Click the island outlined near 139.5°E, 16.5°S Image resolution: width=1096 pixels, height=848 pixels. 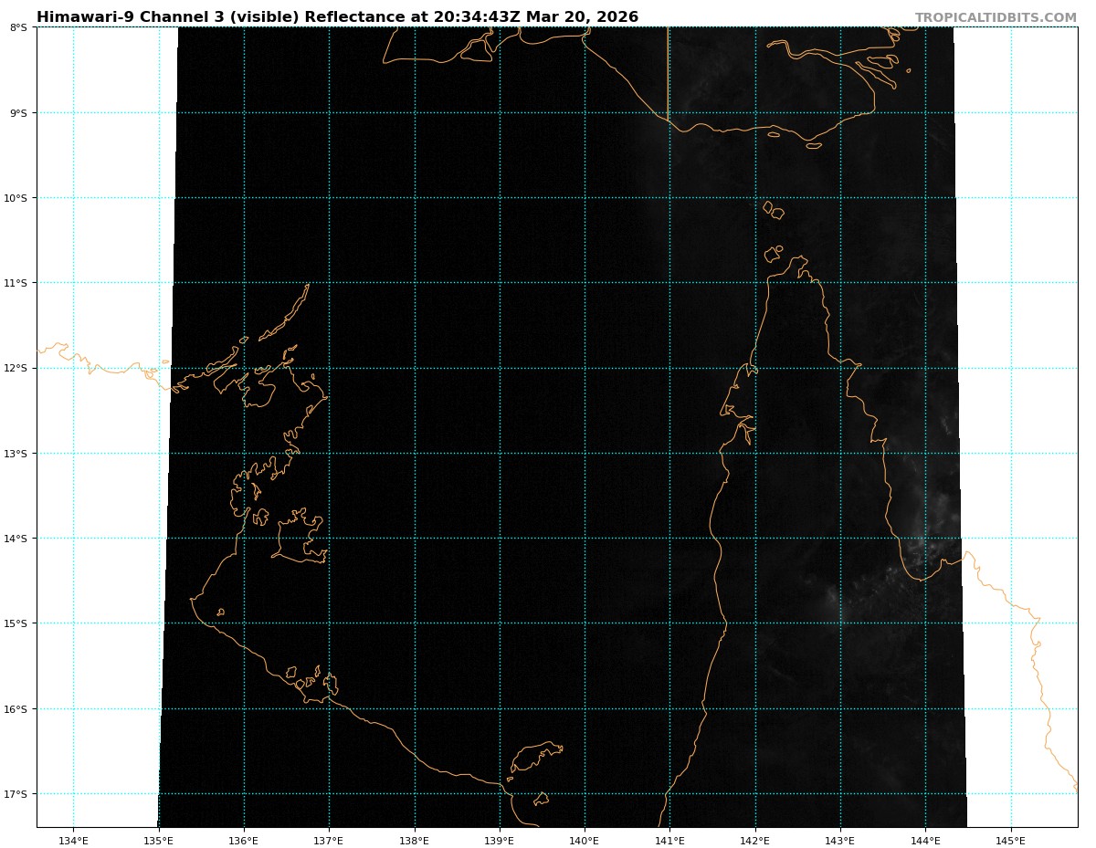pyautogui.click(x=532, y=758)
